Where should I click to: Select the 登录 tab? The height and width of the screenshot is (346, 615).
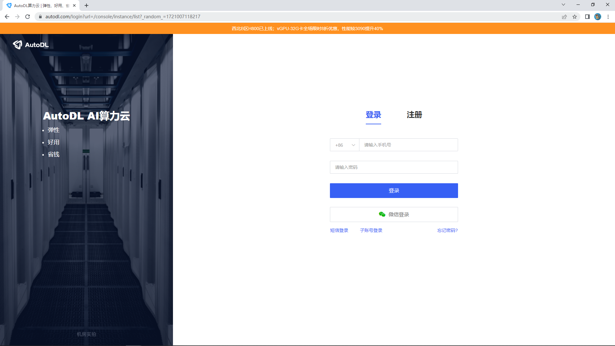[x=373, y=115]
